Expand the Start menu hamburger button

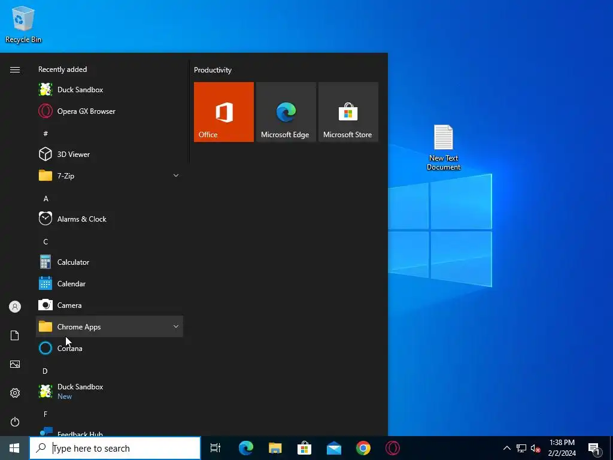(x=15, y=69)
